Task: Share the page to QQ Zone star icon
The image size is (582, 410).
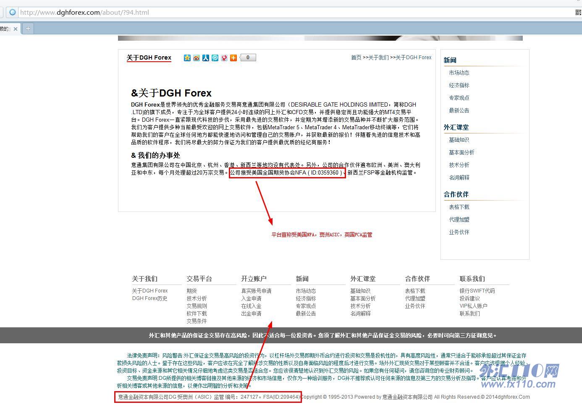Action: click(187, 58)
